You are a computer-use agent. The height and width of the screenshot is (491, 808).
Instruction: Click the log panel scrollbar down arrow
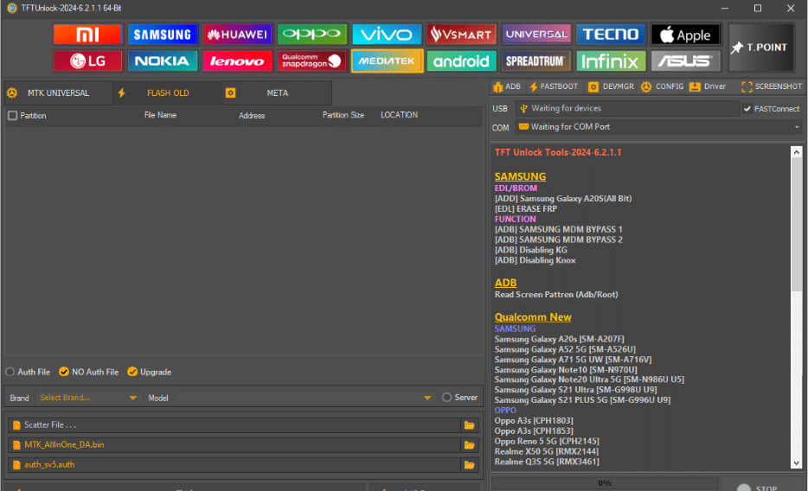coord(797,463)
